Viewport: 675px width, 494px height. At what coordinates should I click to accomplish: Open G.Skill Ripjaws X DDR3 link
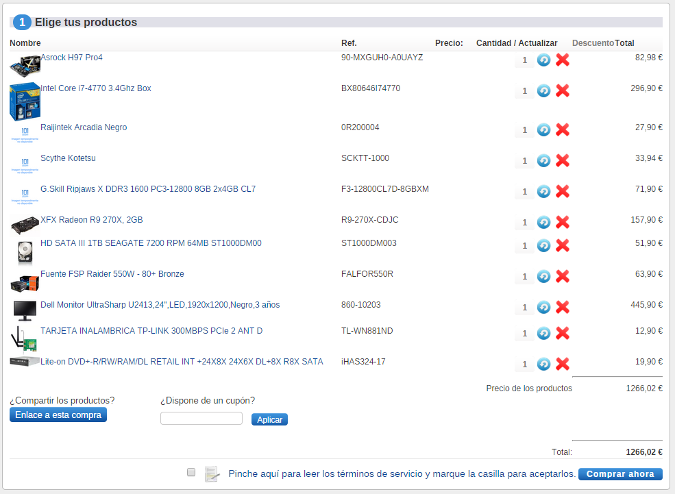(x=148, y=189)
